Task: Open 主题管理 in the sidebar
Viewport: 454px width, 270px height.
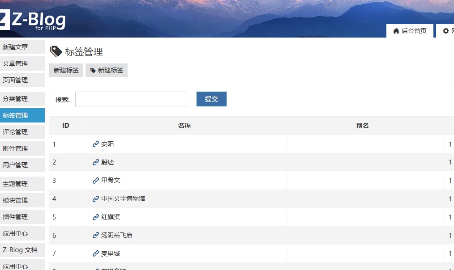Action: coord(22,184)
